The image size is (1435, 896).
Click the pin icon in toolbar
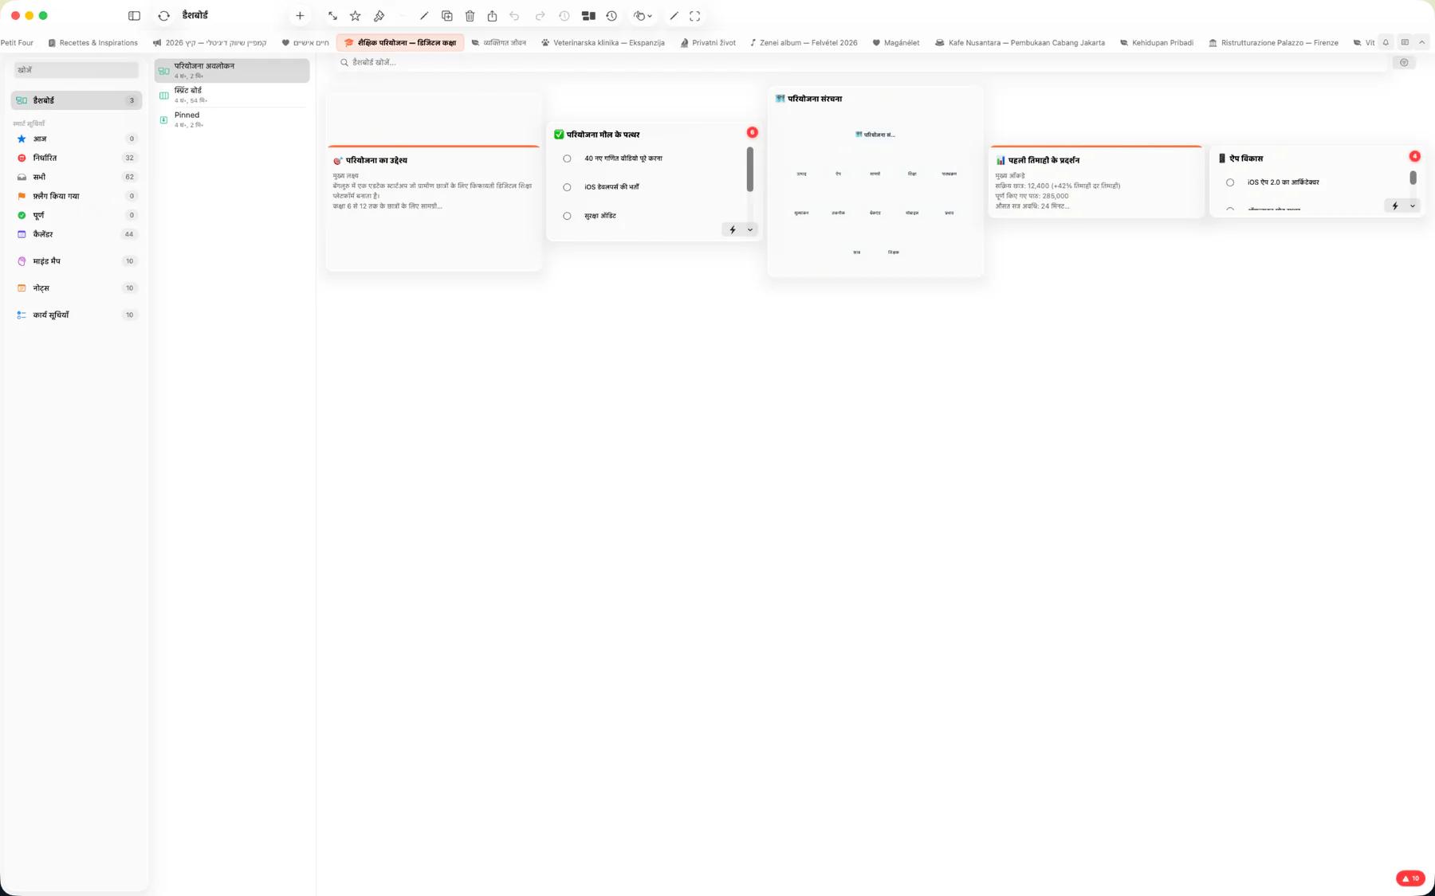pos(379,16)
